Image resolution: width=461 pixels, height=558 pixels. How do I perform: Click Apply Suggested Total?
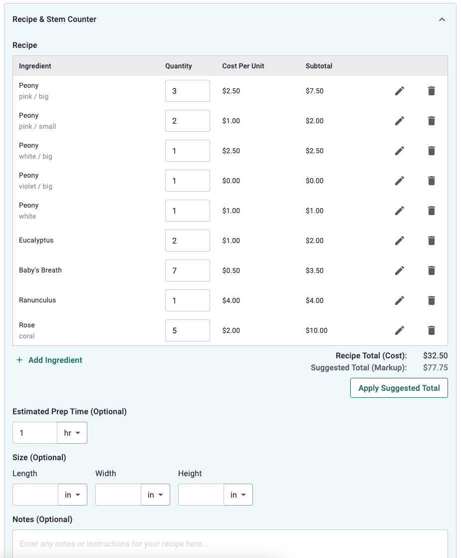[399, 388]
